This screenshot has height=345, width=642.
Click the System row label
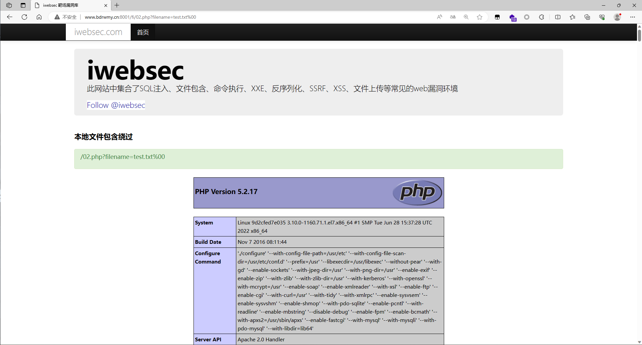point(204,223)
